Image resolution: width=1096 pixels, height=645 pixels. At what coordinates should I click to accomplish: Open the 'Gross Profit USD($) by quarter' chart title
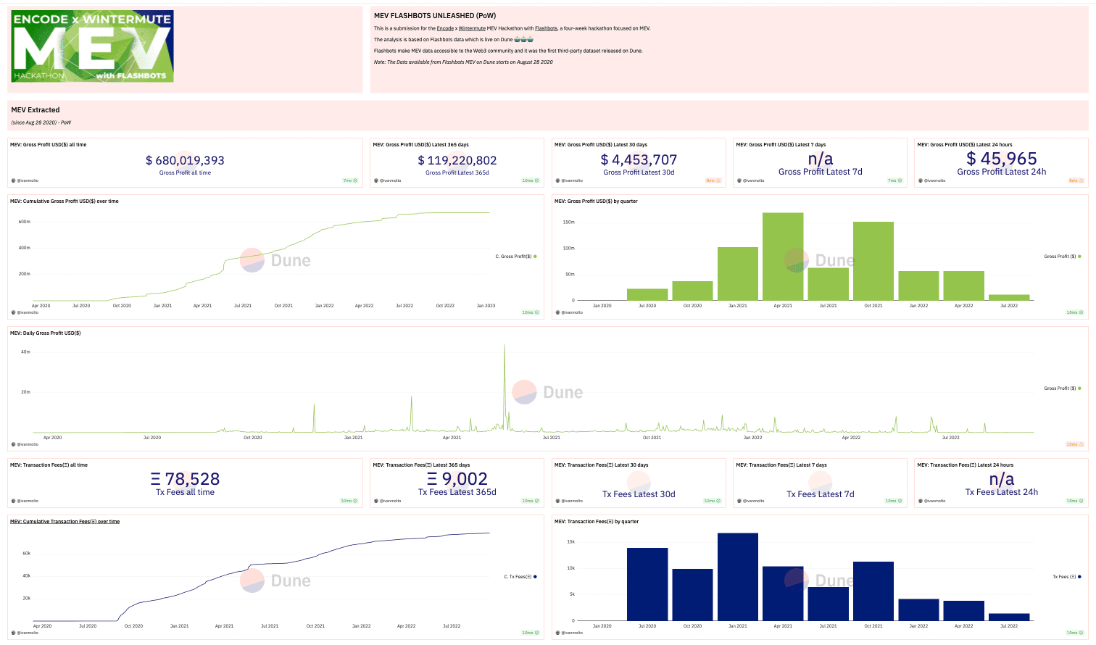[x=596, y=201]
